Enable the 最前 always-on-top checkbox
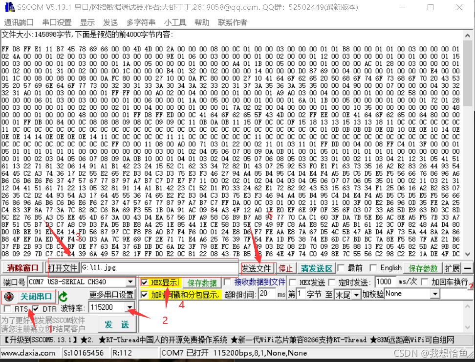475x362 pixels. click(x=341, y=268)
